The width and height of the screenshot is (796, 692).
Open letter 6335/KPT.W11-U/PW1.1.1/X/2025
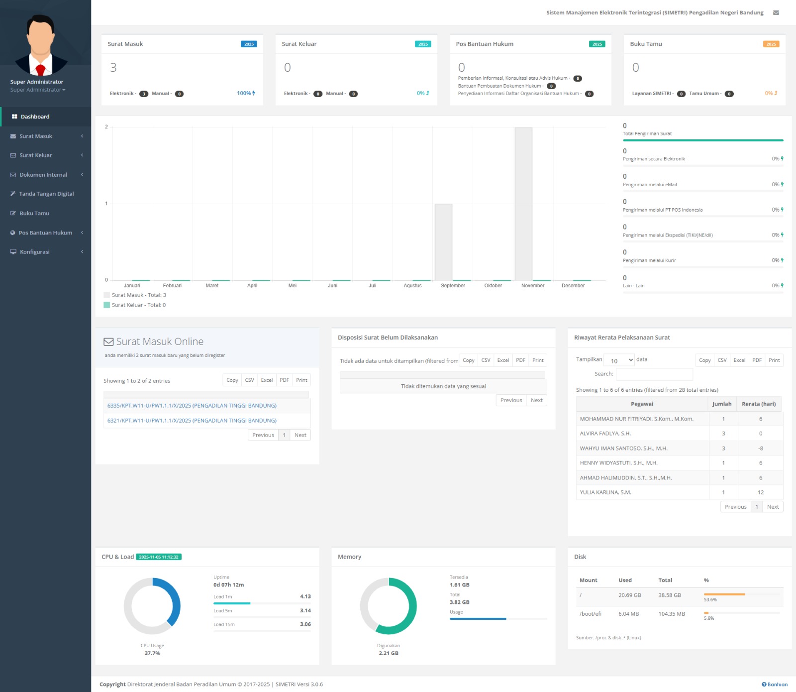coord(192,406)
